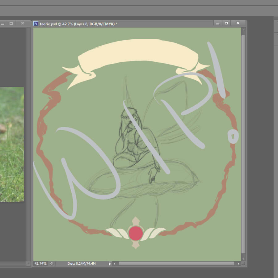Minimize the faerie.psd document window

click(218, 23)
